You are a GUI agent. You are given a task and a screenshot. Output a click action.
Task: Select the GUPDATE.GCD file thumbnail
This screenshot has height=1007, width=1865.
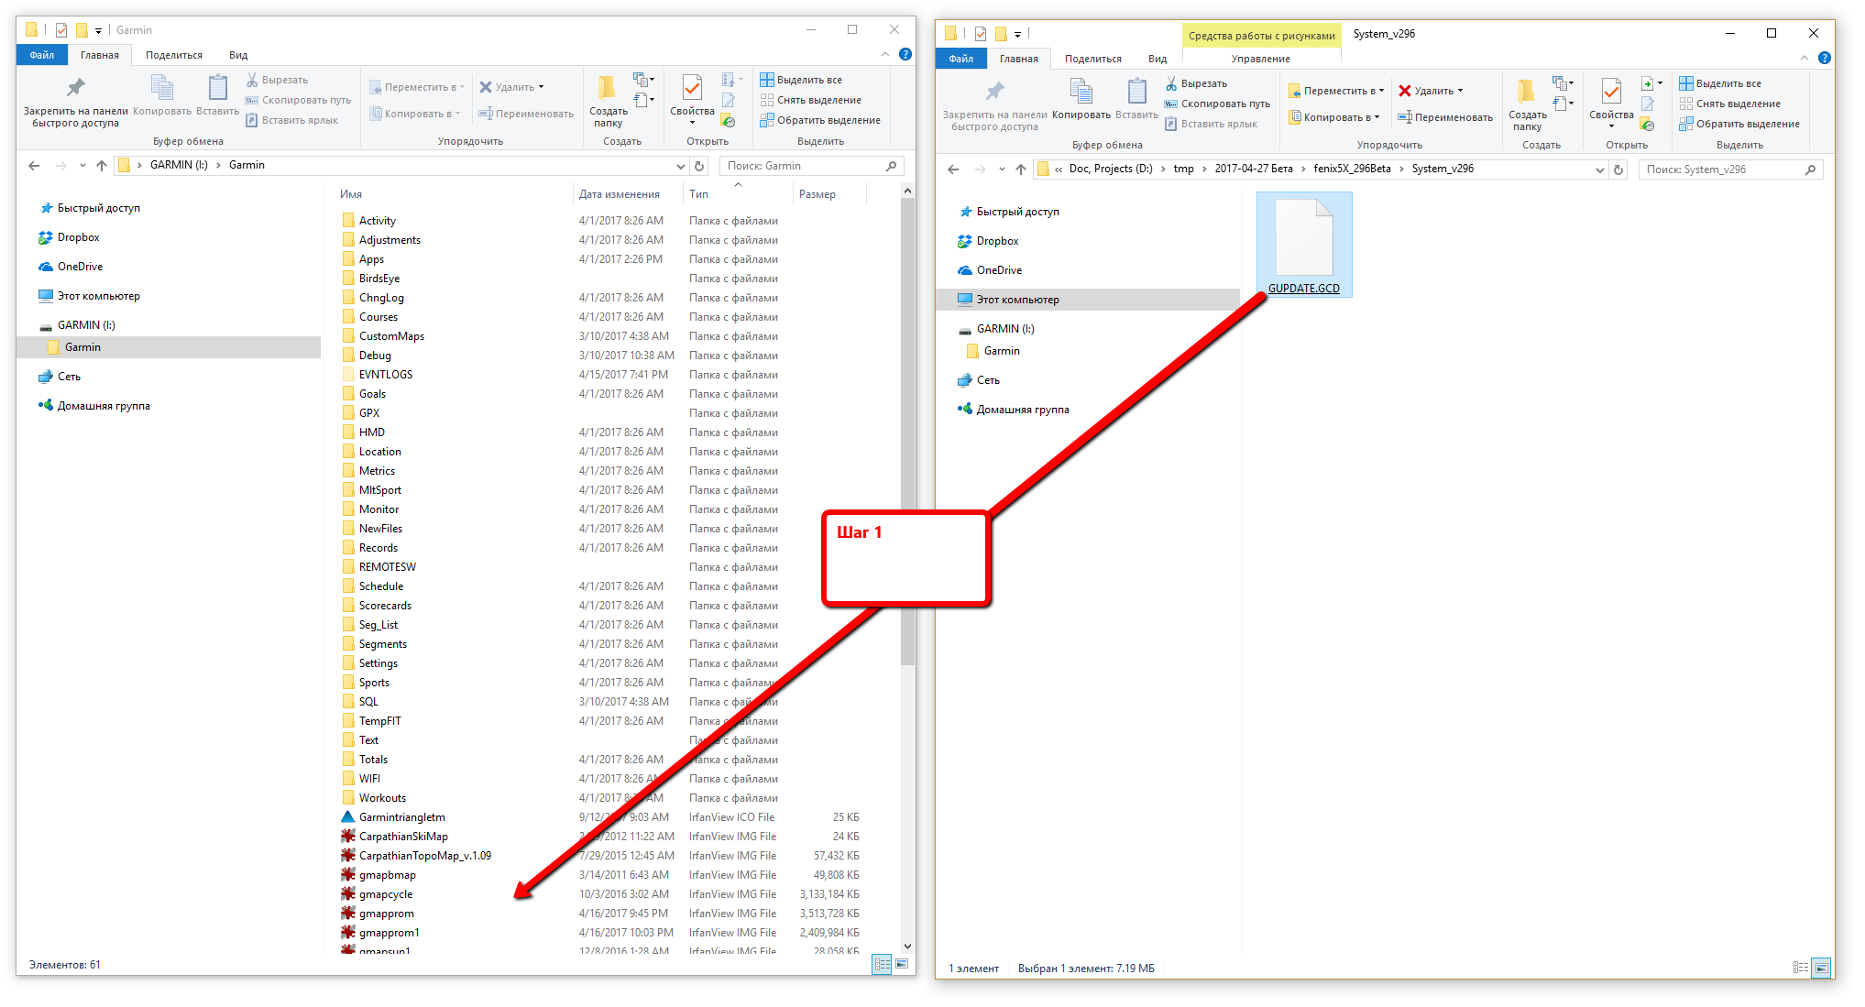(1304, 245)
